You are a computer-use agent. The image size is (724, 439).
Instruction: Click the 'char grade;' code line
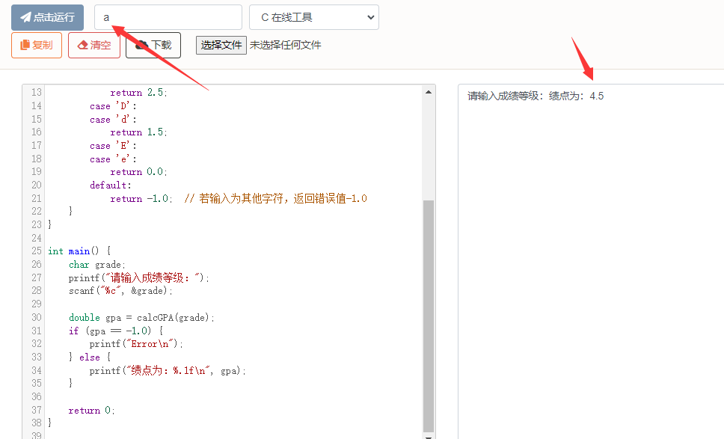point(97,265)
